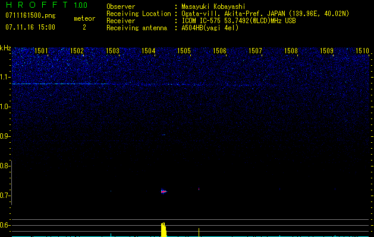Click the pink meteor echo spot near 0.7 kHz
The image size is (374, 237).
click(163, 191)
